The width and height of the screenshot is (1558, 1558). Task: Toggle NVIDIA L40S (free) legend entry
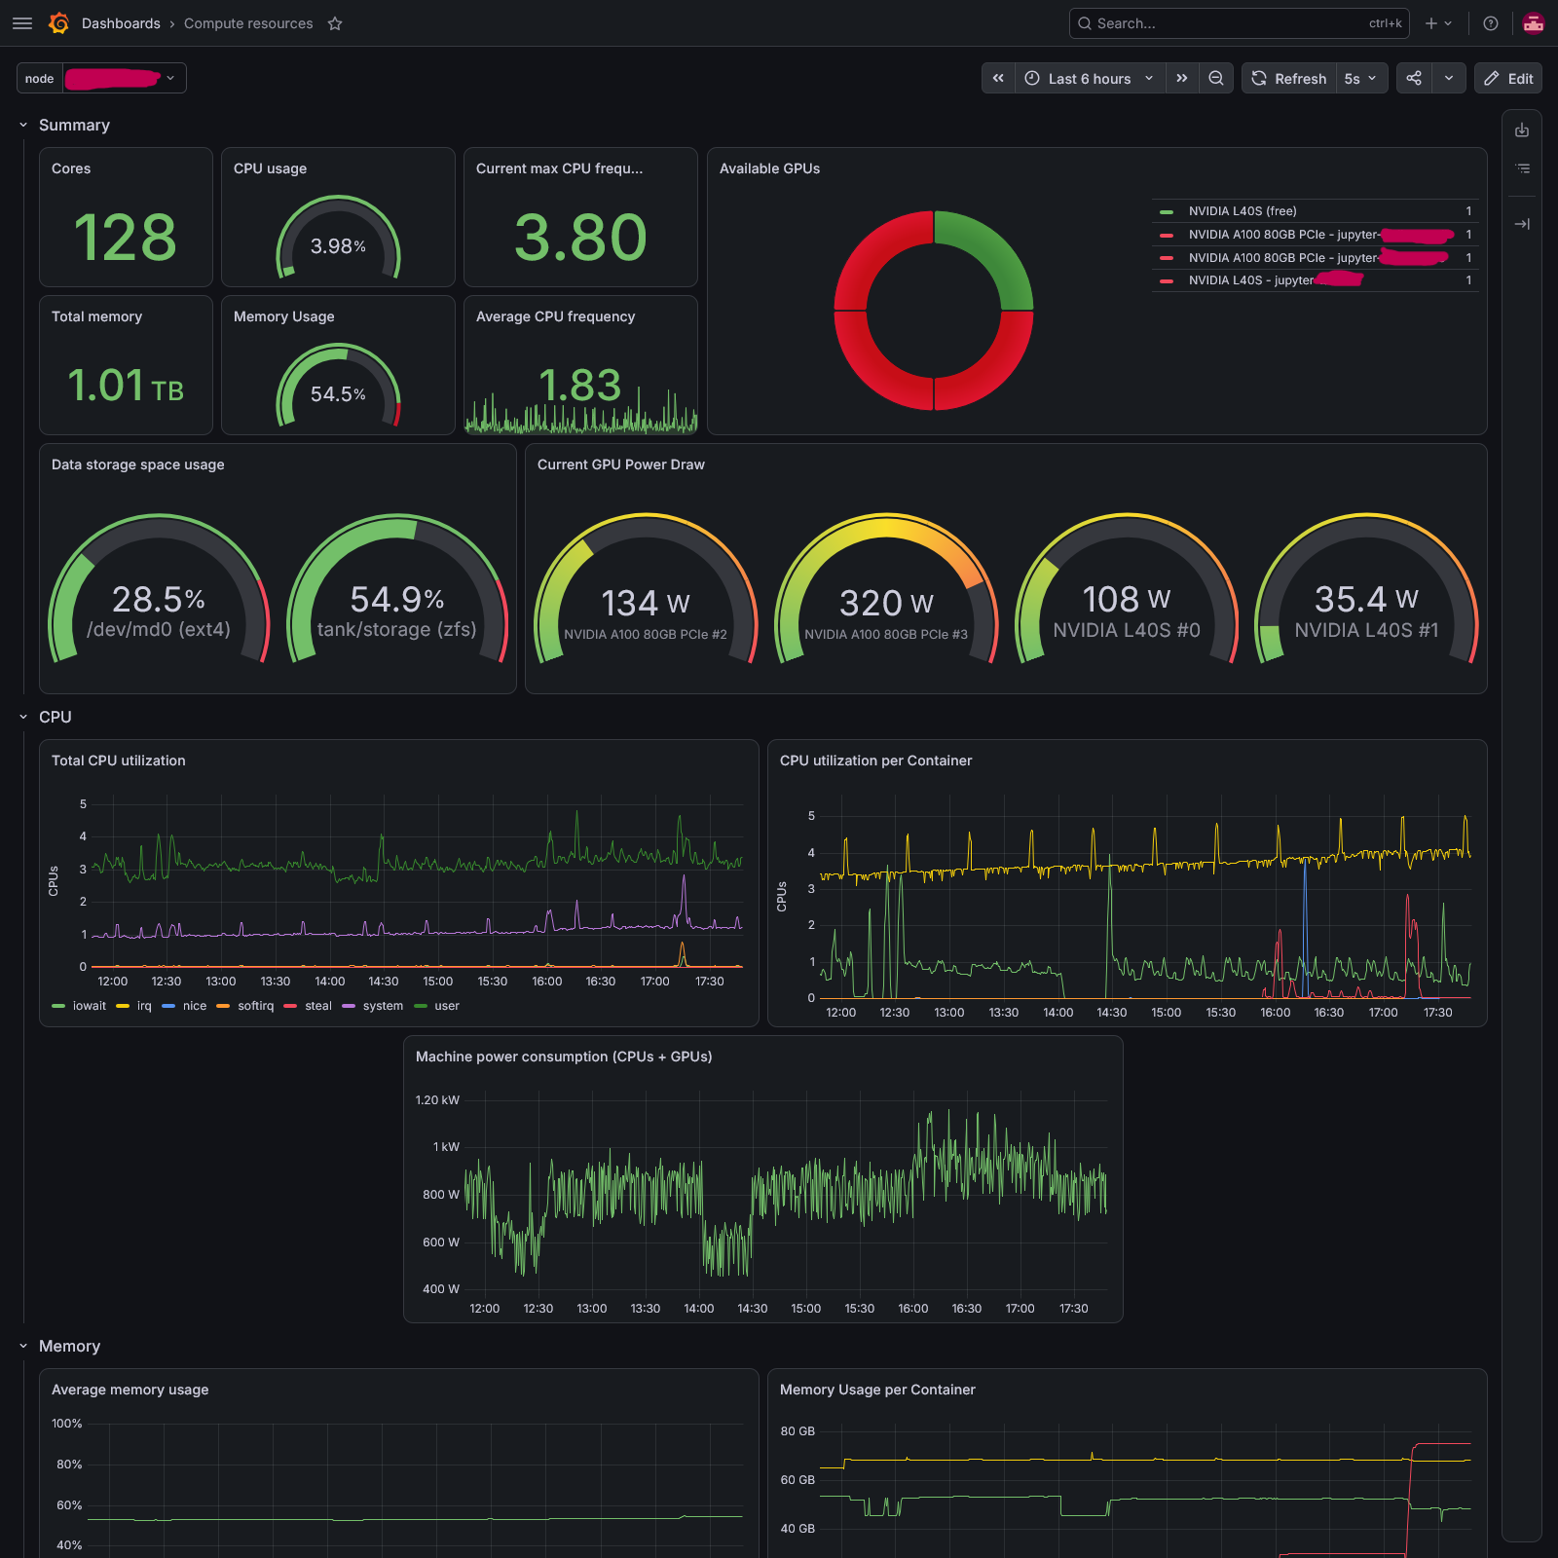(x=1242, y=211)
